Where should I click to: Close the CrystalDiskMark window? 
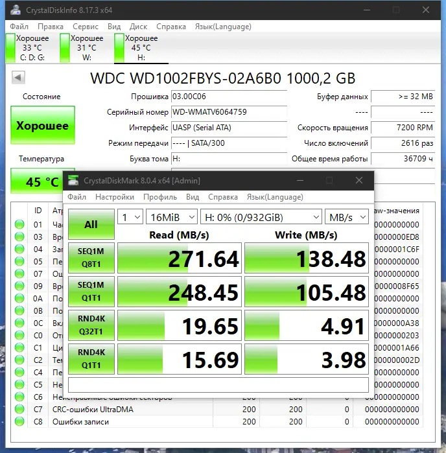tap(359, 180)
